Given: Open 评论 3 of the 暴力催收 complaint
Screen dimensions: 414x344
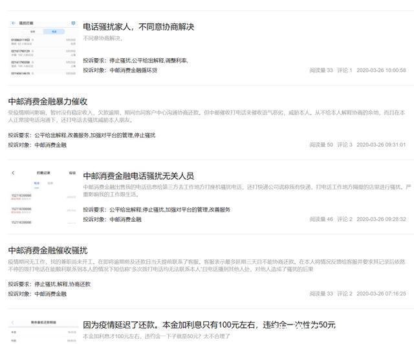Looking at the screenshot, I should [x=345, y=145].
